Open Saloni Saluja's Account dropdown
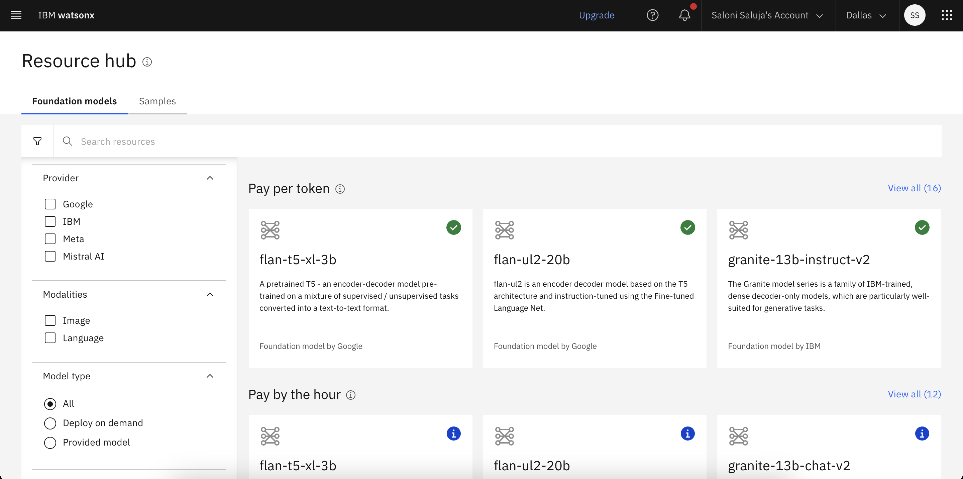The image size is (963, 479). [768, 15]
